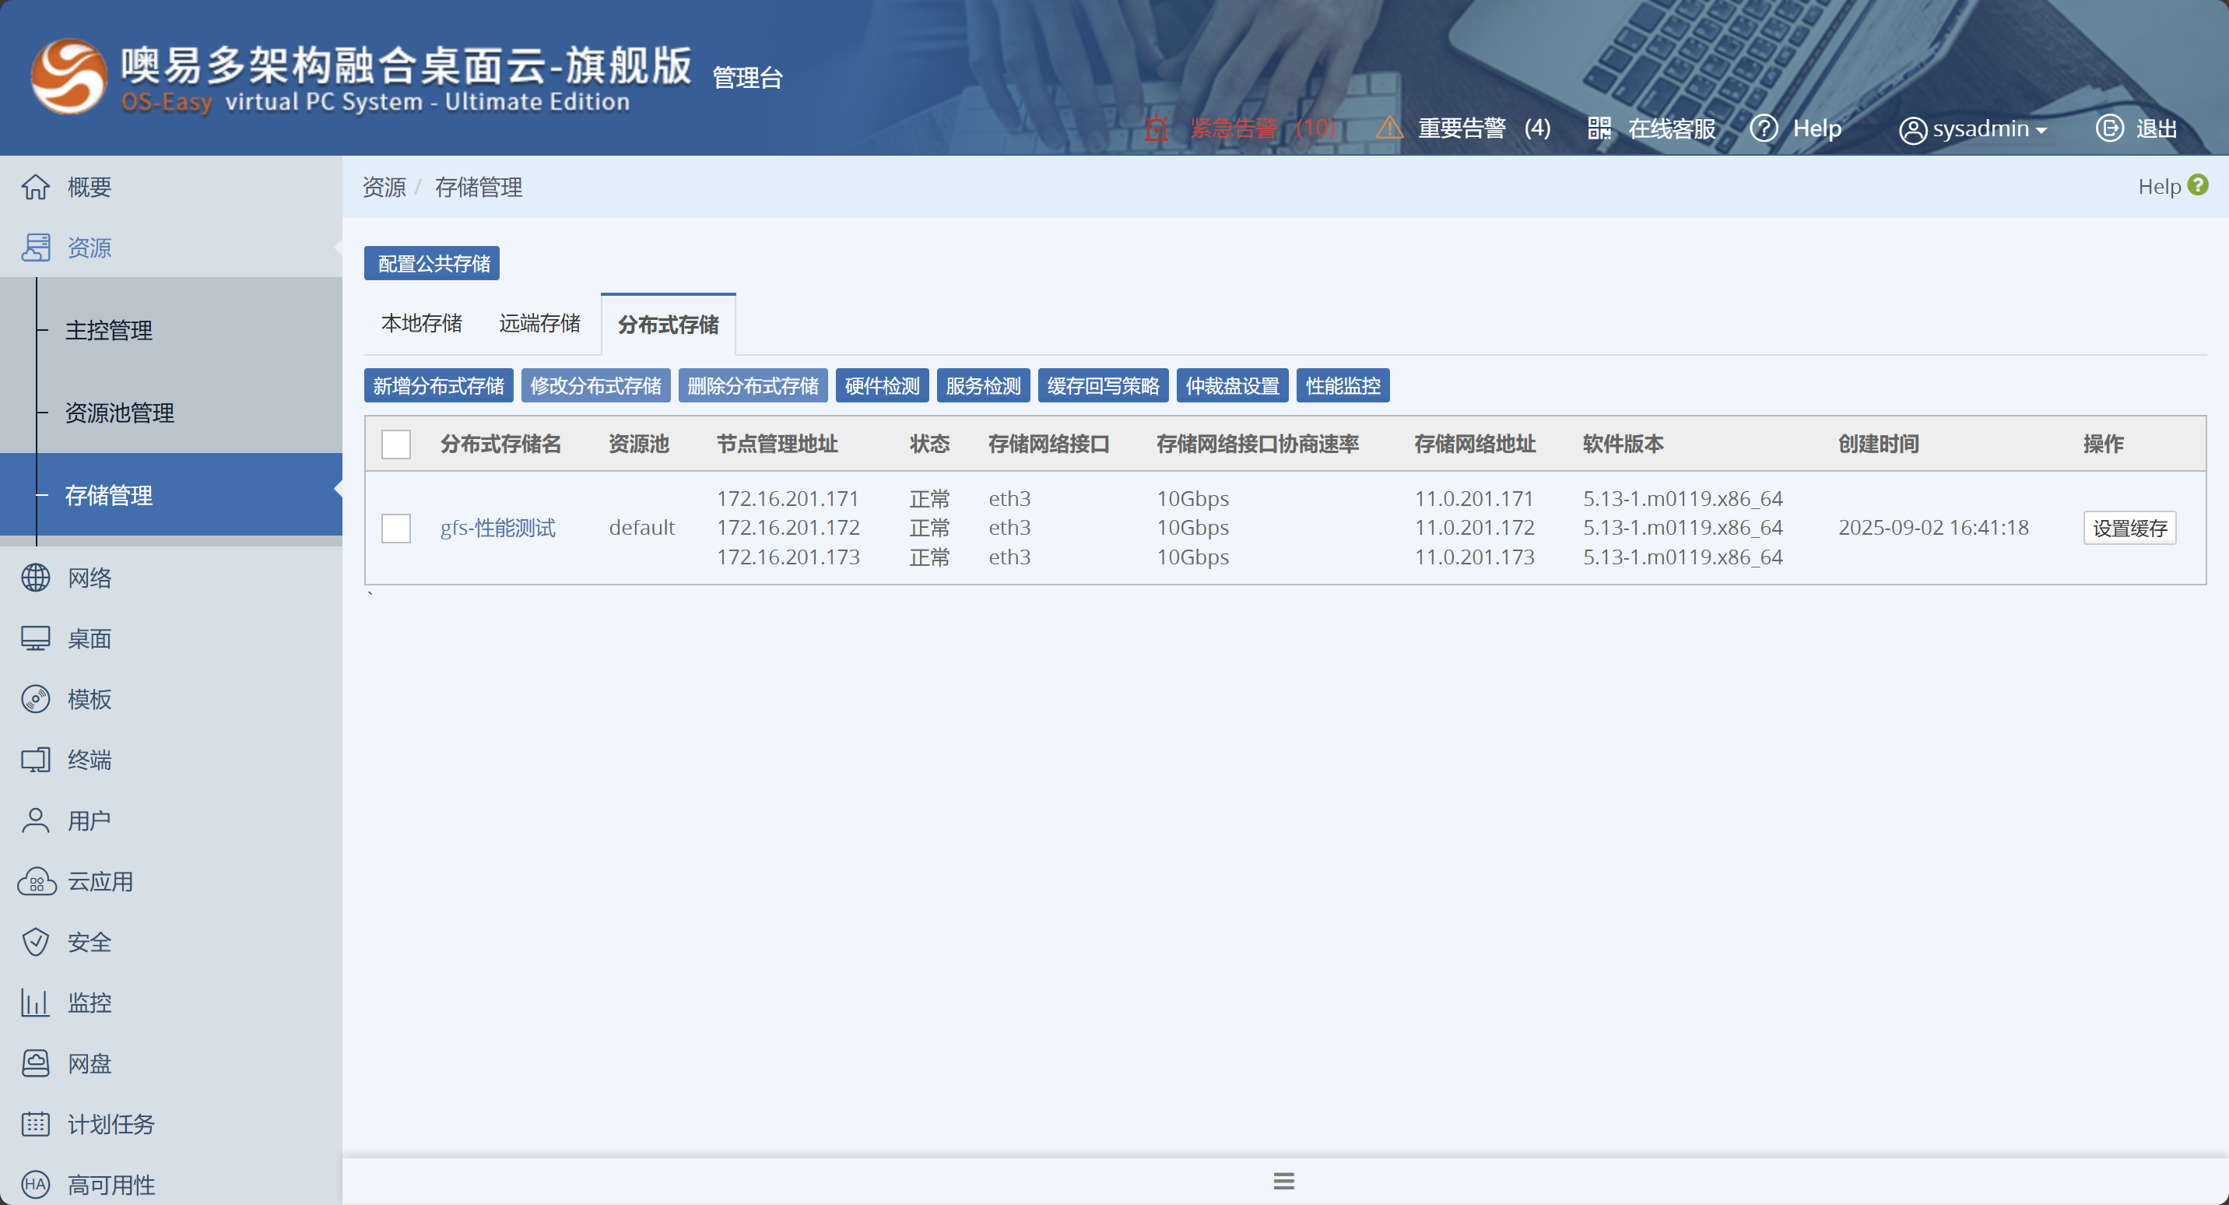Click the 紧急告警 alarm icon
This screenshot has height=1205, width=2229.
[1156, 128]
